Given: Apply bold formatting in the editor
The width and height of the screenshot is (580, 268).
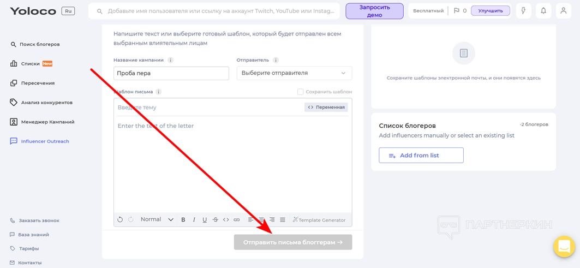Looking at the screenshot, I should point(183,220).
